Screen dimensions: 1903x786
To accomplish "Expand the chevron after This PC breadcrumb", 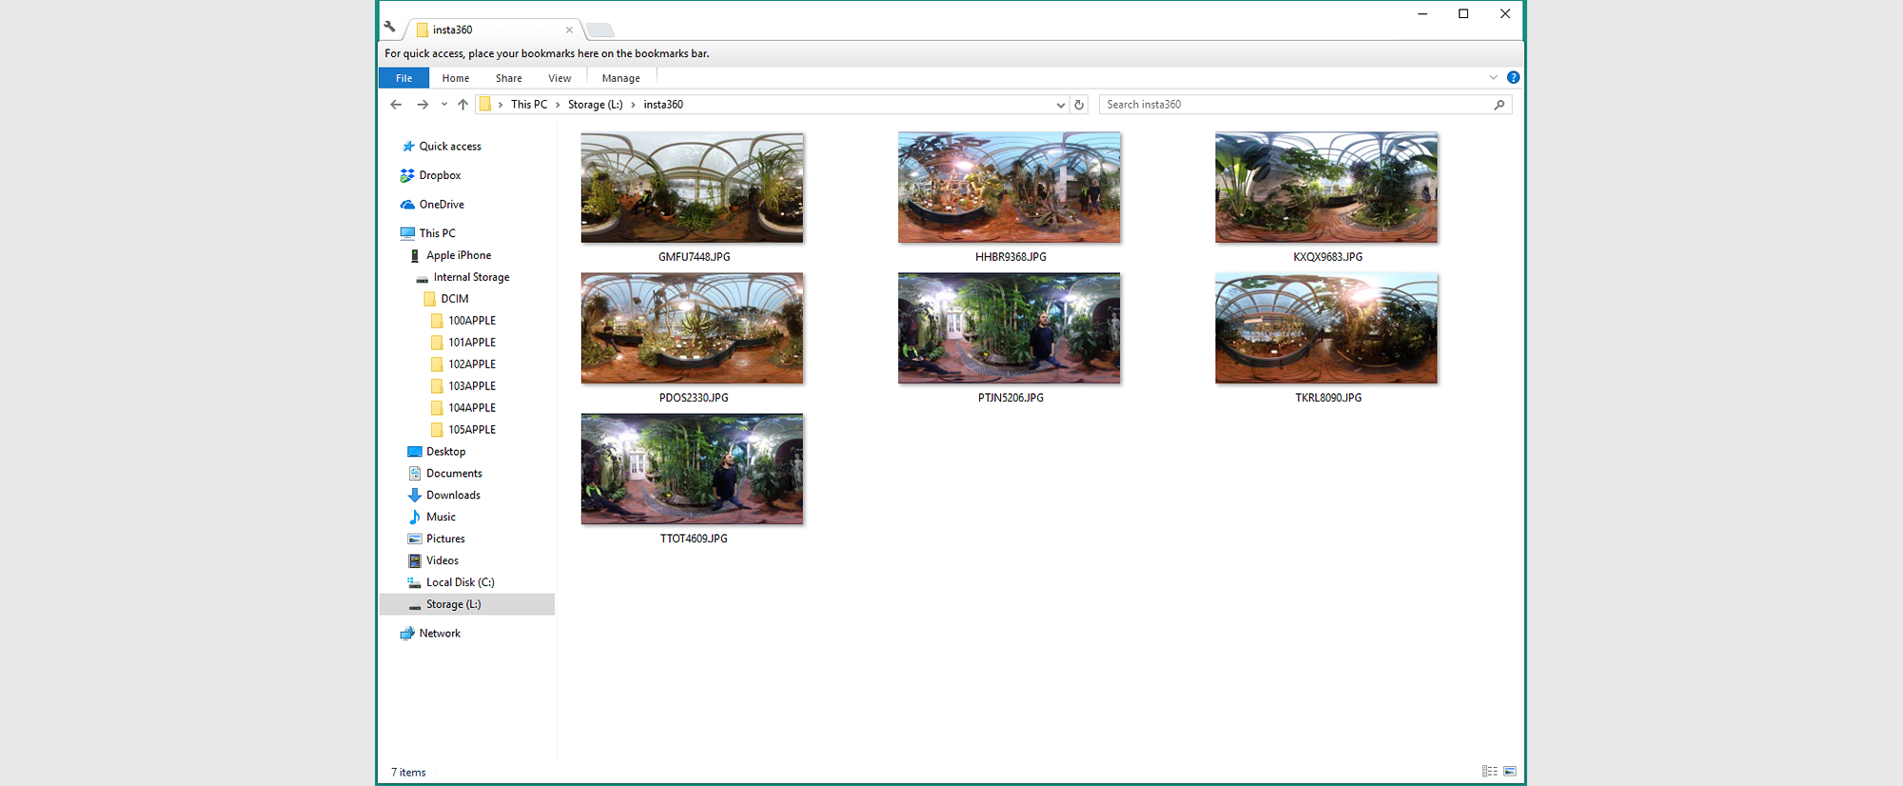I will pos(558,105).
